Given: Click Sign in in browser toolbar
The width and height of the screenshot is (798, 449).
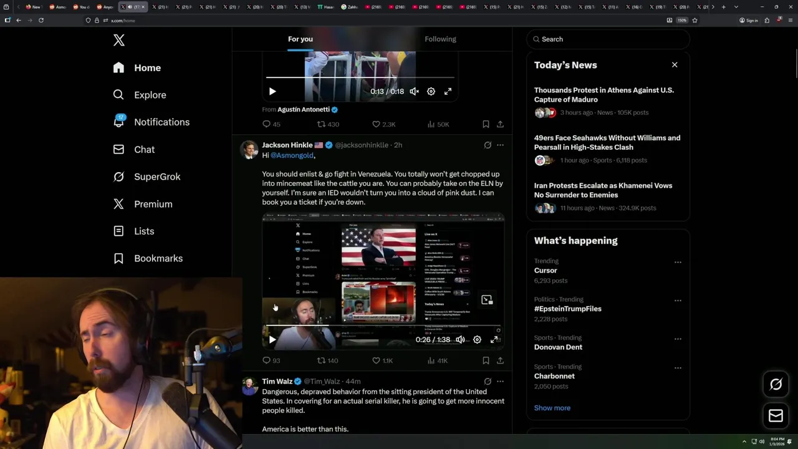Looking at the screenshot, I should (749, 20).
